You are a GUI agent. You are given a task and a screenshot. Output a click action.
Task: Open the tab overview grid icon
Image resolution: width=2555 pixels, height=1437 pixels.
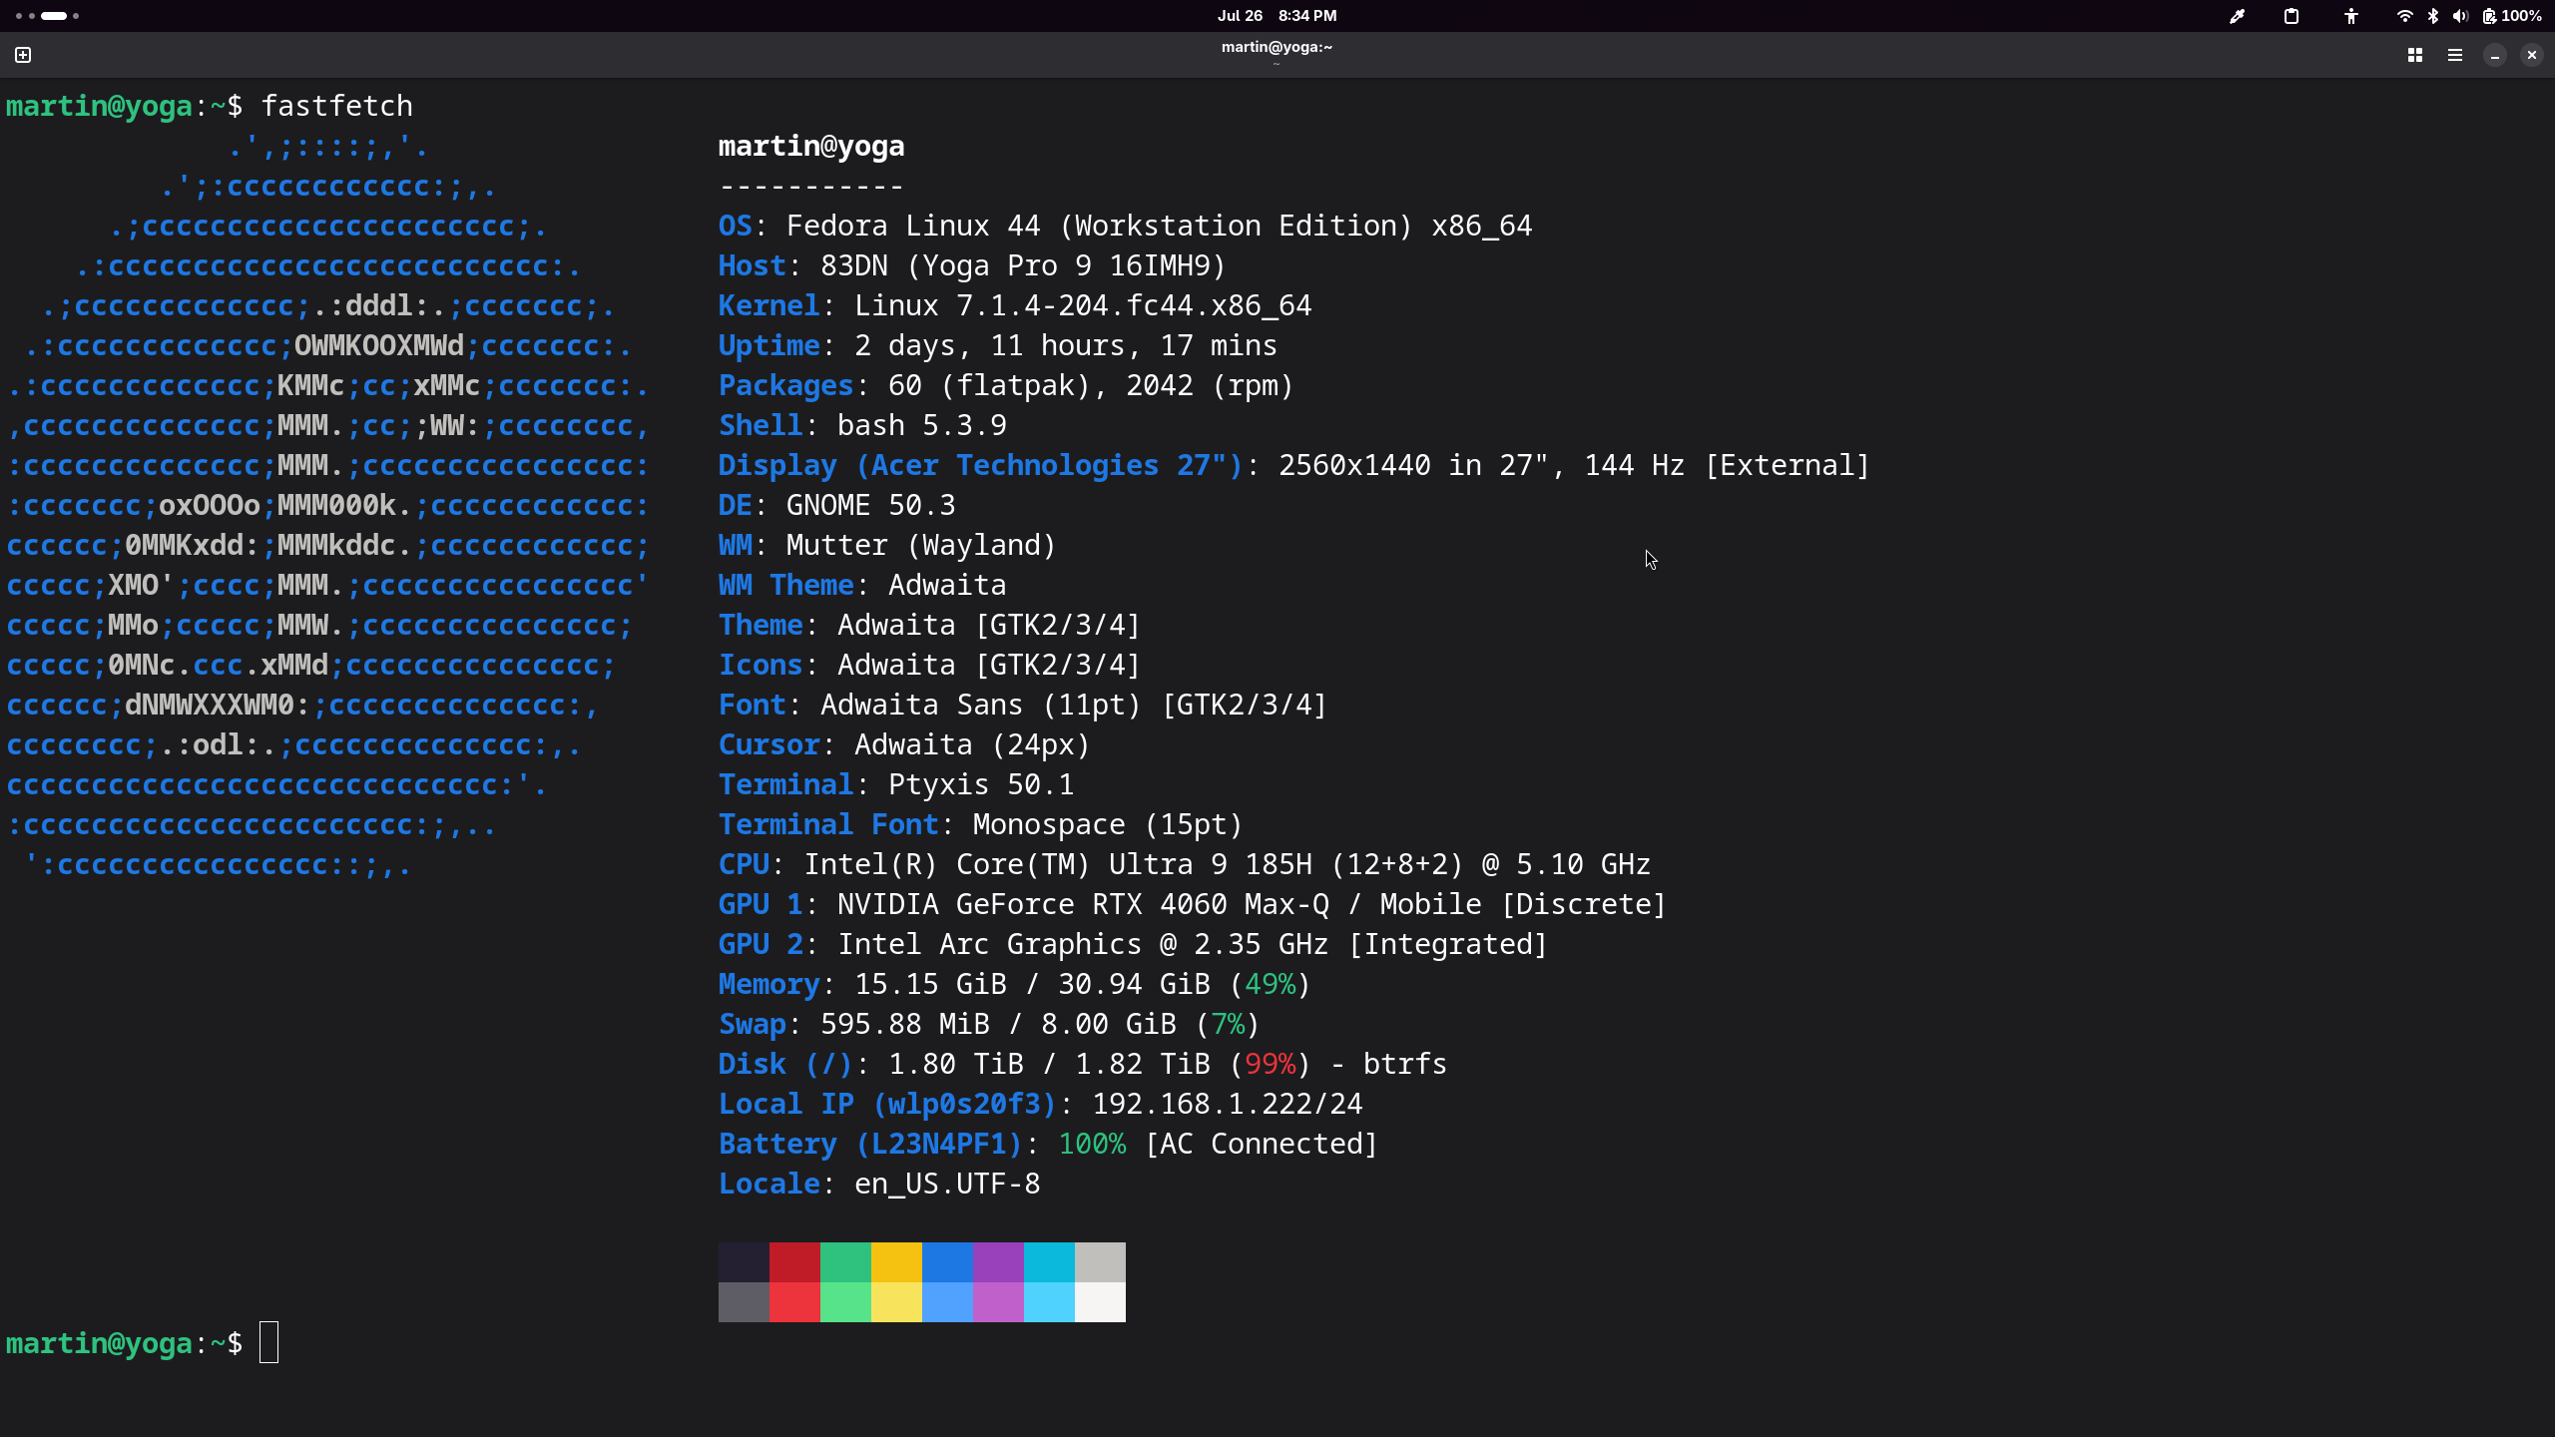click(x=2415, y=55)
